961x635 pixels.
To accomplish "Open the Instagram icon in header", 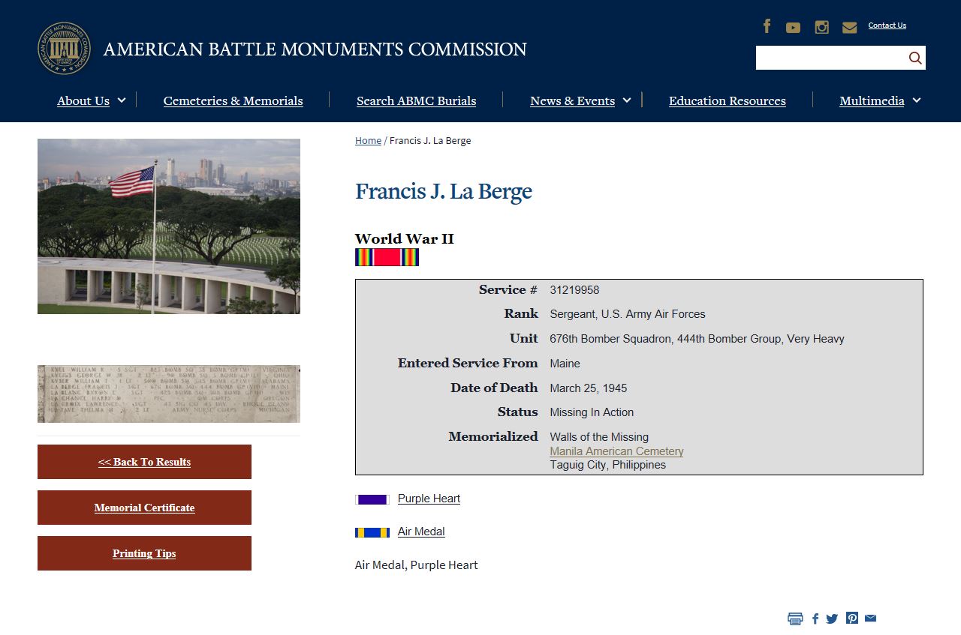I will coord(822,27).
